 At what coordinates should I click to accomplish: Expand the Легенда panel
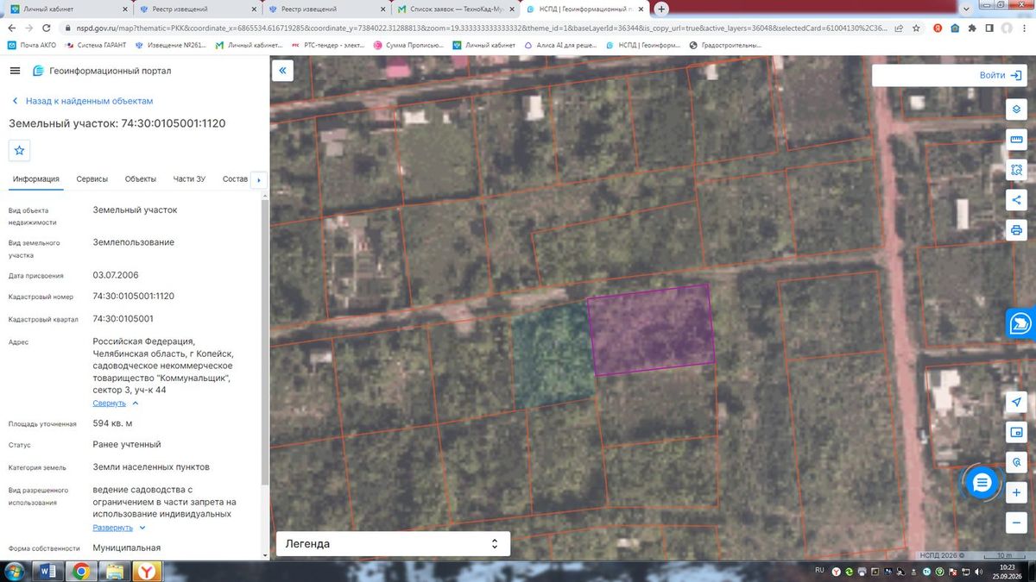[x=393, y=544]
